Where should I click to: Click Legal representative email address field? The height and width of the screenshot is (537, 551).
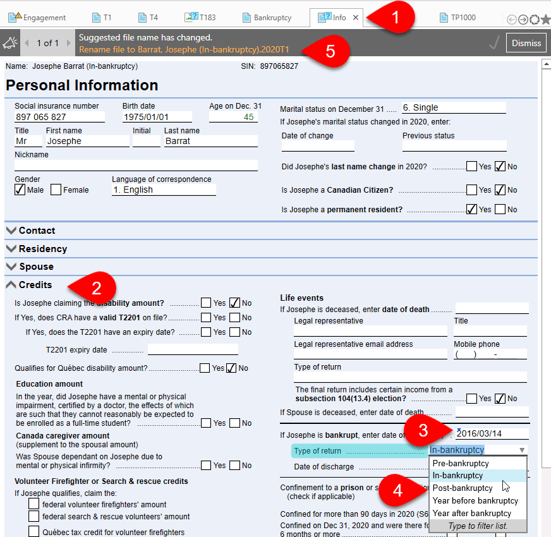point(370,354)
